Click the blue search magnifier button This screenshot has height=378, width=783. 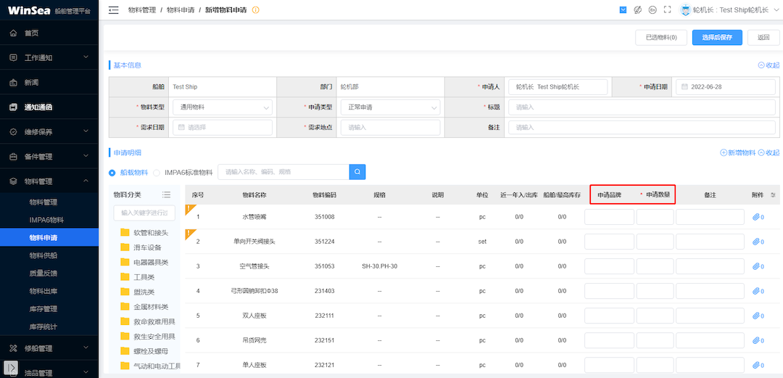pyautogui.click(x=357, y=172)
